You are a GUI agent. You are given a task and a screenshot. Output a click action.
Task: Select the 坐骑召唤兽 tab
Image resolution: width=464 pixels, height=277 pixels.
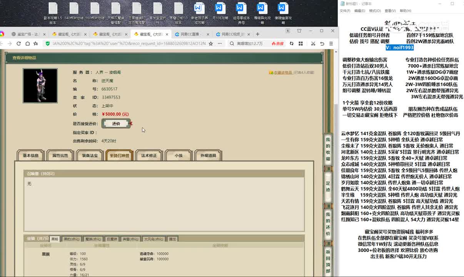click(x=119, y=155)
